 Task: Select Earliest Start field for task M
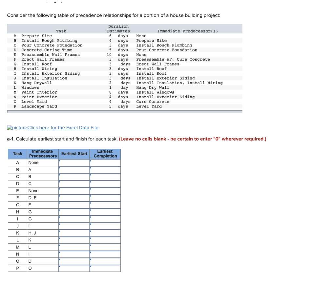[74, 247]
